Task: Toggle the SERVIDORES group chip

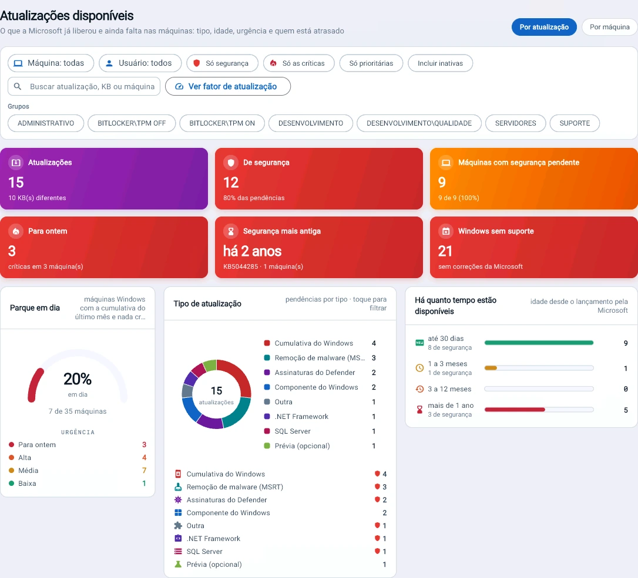Action: [516, 123]
